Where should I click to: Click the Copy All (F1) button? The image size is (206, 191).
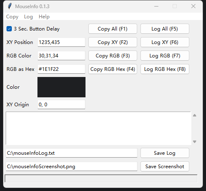click(x=113, y=29)
